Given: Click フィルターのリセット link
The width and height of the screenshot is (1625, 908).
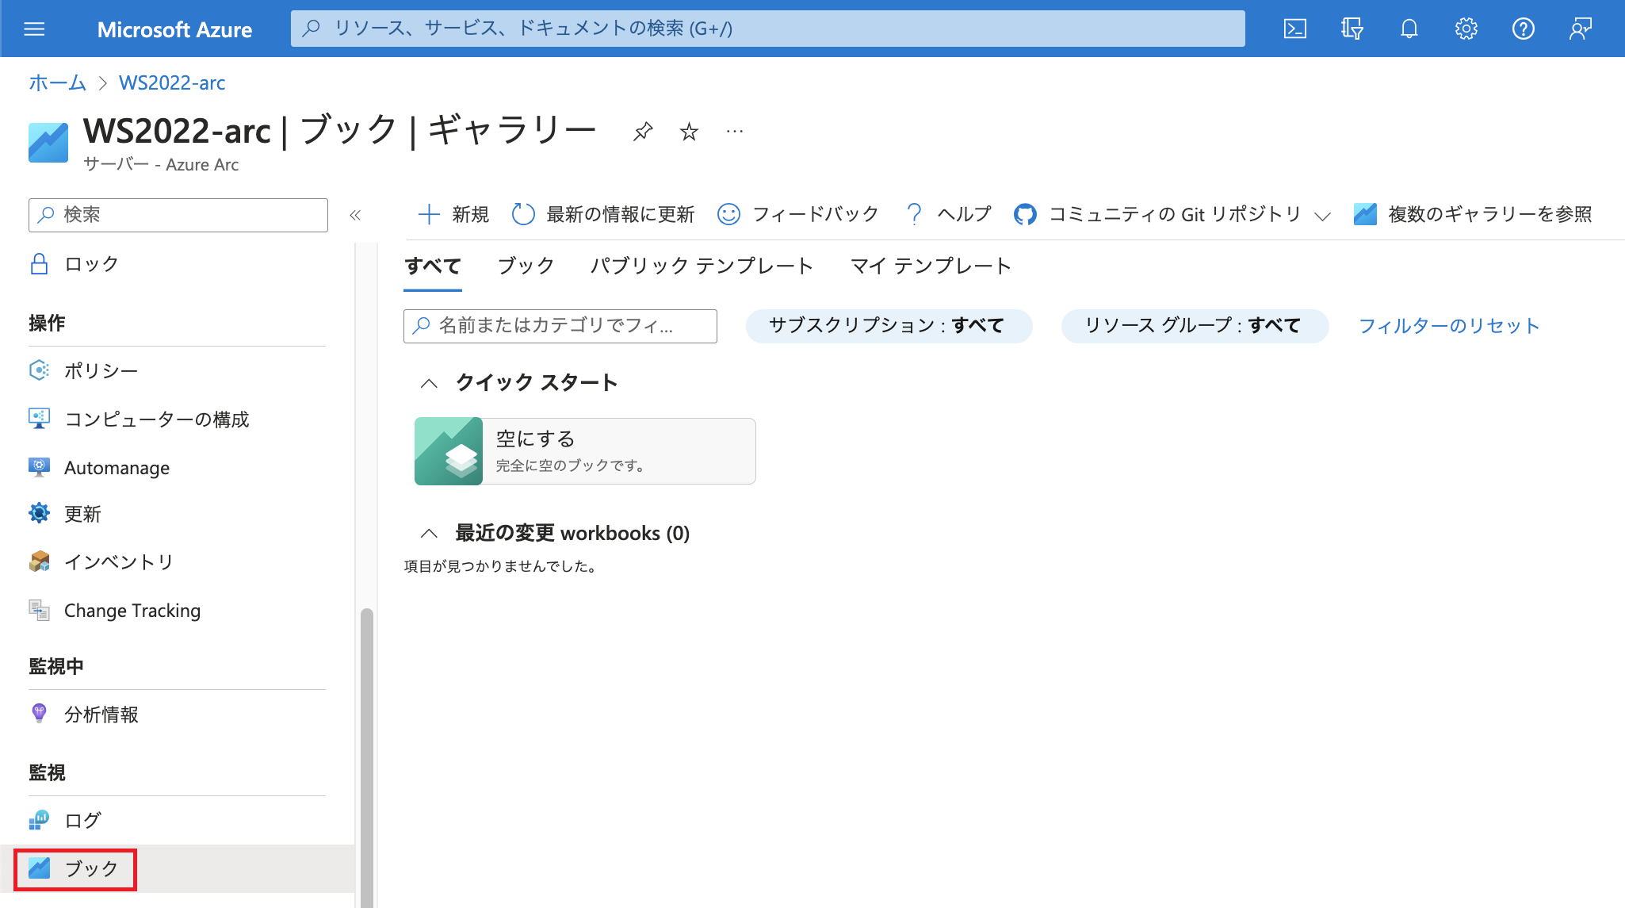Looking at the screenshot, I should (x=1449, y=326).
